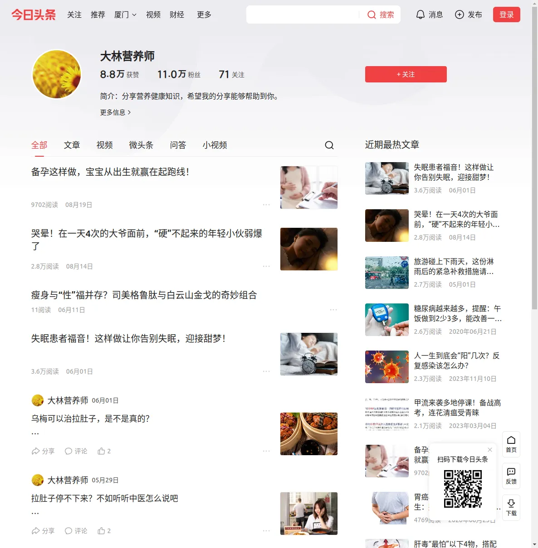Select the 全部 tab
The image size is (538, 548).
coord(39,145)
